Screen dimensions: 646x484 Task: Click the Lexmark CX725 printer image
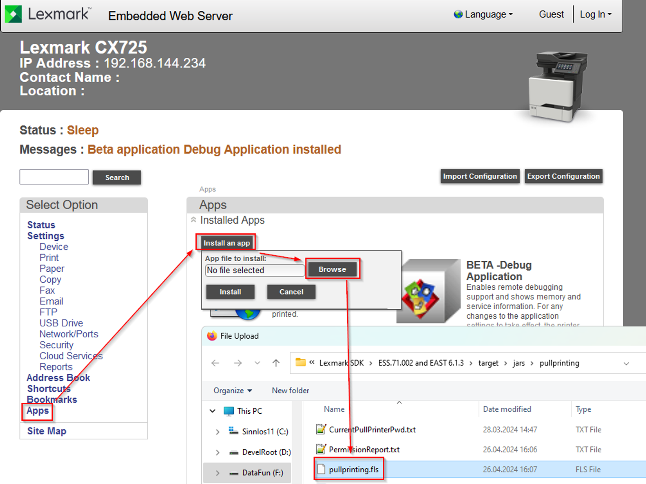[559, 86]
